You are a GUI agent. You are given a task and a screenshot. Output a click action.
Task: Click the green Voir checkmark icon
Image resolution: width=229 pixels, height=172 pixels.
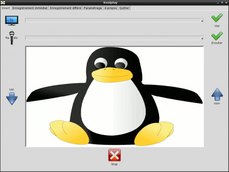217,18
